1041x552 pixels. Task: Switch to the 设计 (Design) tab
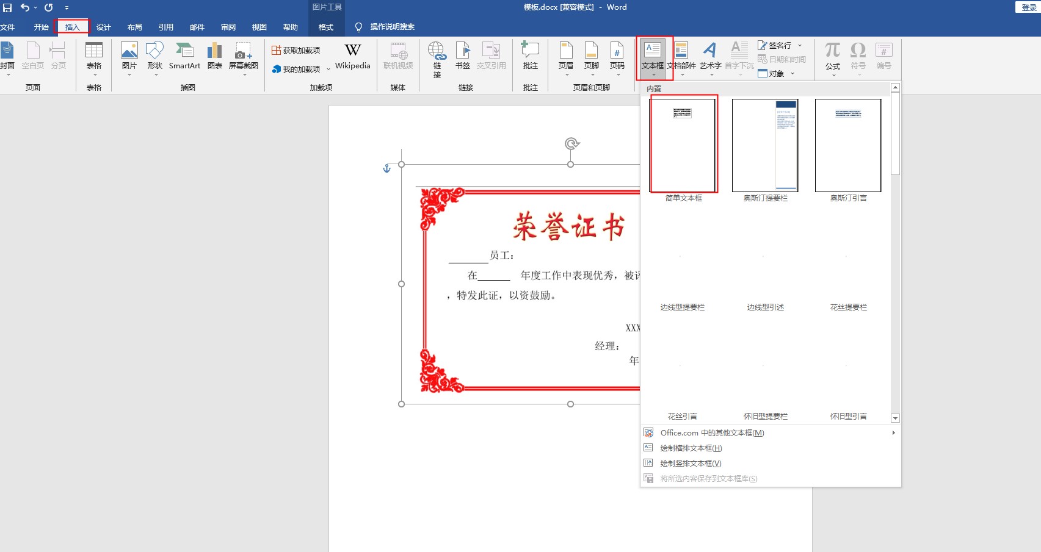(x=104, y=27)
